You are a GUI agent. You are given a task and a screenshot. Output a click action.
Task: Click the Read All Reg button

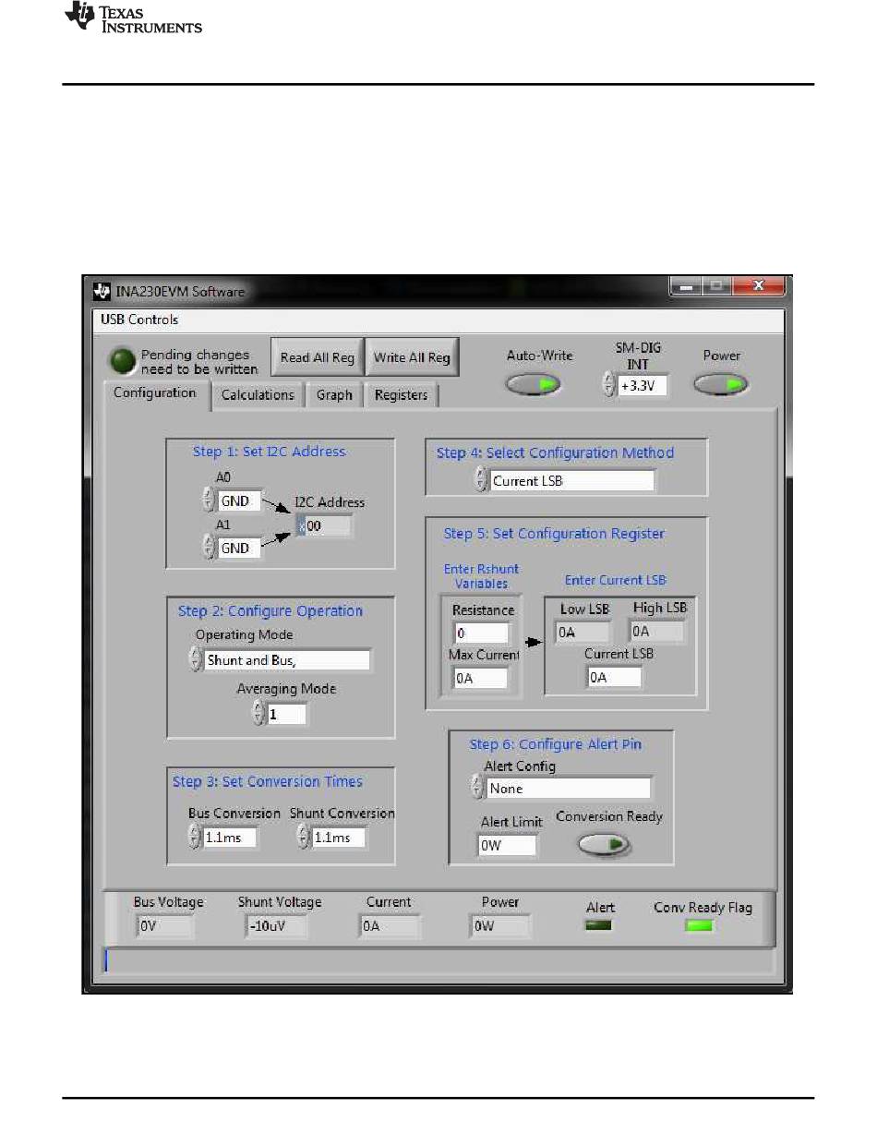point(318,357)
